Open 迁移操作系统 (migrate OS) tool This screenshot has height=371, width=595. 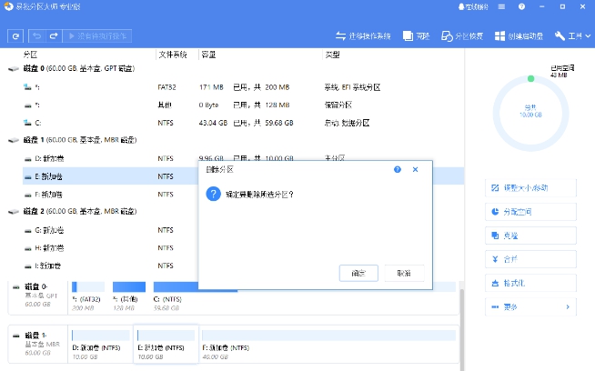click(x=363, y=36)
